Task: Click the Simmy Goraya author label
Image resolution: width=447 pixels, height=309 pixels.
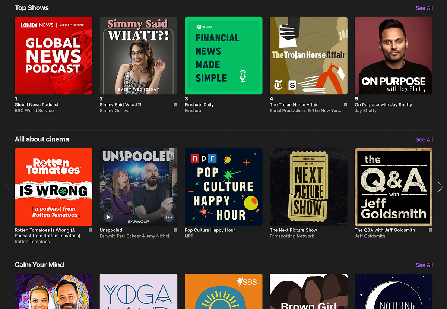Action: [115, 111]
